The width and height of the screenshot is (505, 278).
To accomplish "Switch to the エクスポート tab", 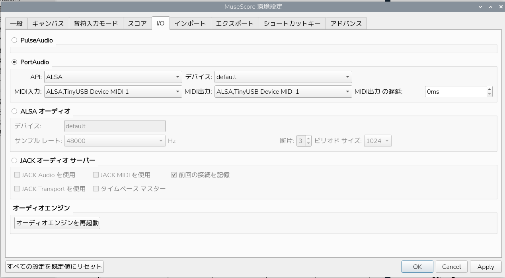I will point(235,23).
